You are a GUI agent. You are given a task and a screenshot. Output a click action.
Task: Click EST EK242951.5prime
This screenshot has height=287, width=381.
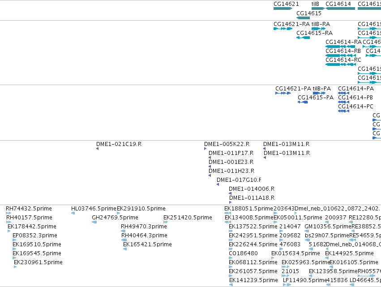(x=231, y=240)
